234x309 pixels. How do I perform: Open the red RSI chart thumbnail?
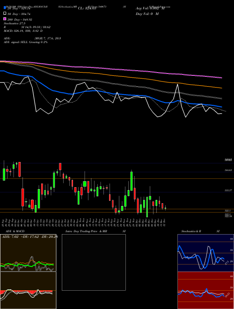click(x=205, y=290)
